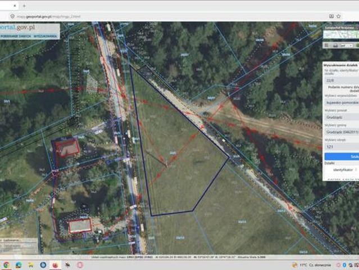The width and height of the screenshot is (359, 270).
Task: Toggle reader view icon in address bar
Action: coord(331,16)
